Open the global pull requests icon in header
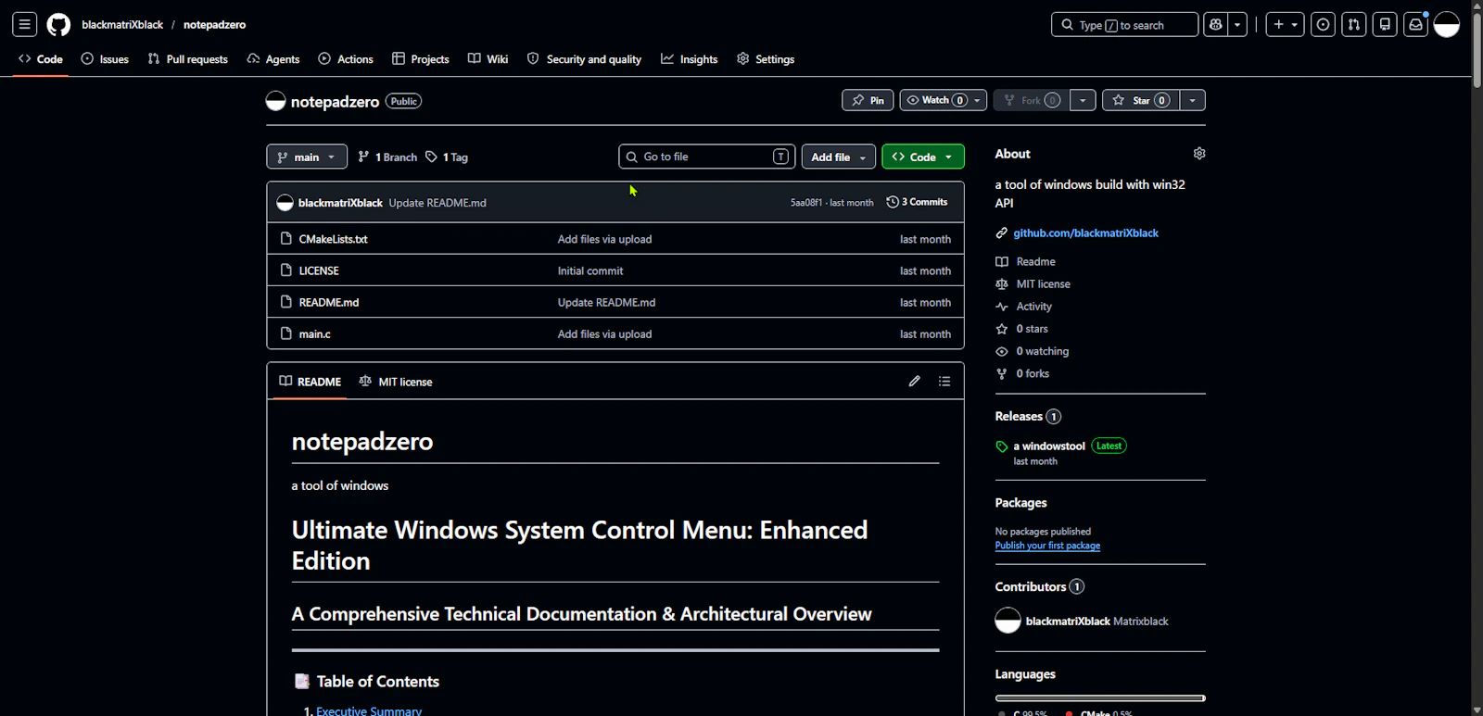Screen dimensions: 1483x716 (x=1354, y=25)
